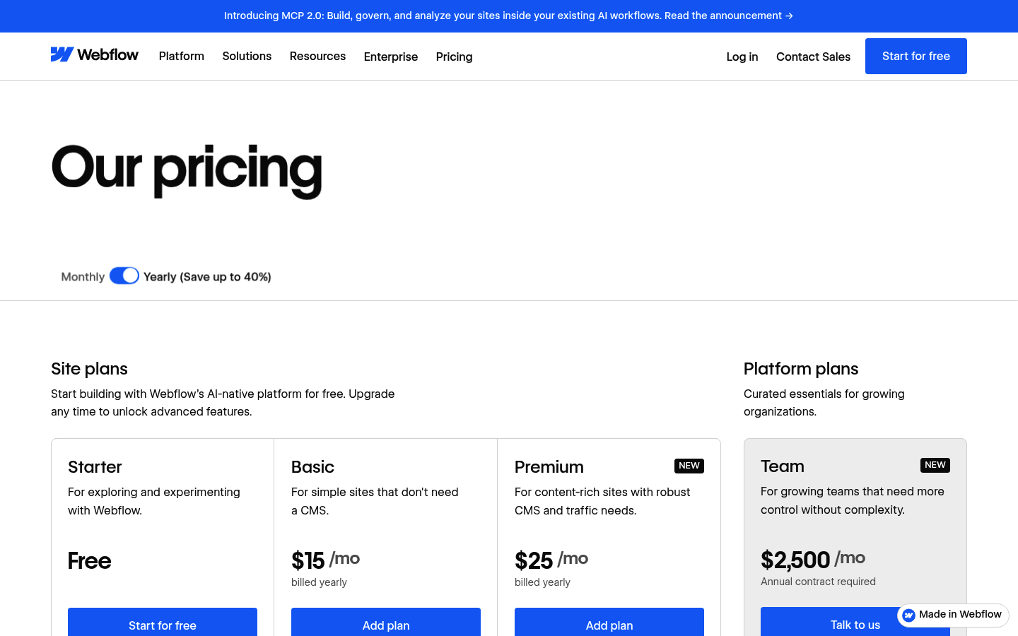Click the Premium plan title
Viewport: 1018px width, 636px height.
(549, 467)
